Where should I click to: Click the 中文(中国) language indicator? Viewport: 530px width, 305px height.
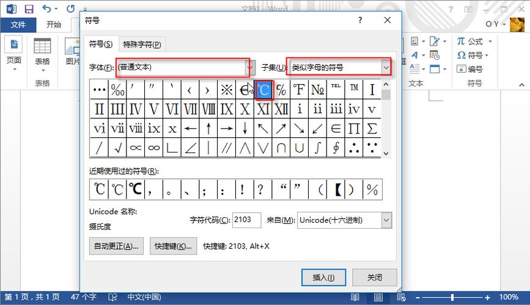click(144, 297)
